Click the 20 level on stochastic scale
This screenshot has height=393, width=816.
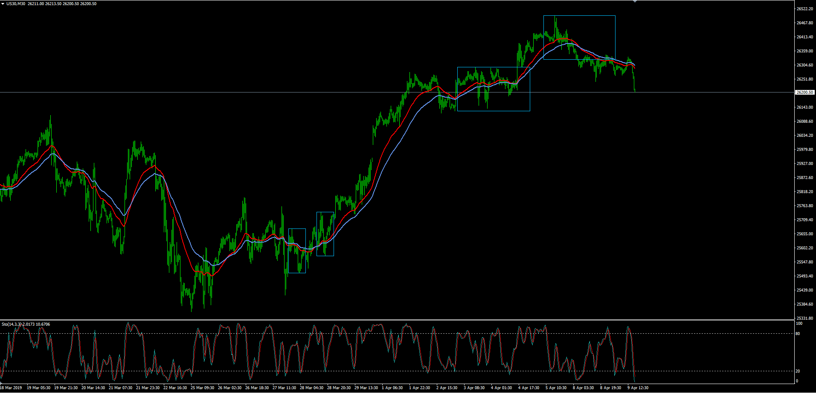click(x=798, y=371)
